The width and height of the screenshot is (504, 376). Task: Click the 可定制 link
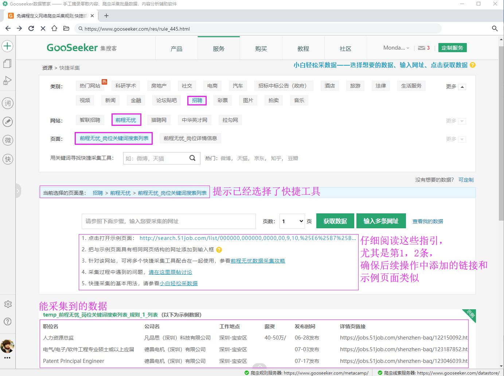click(x=466, y=180)
